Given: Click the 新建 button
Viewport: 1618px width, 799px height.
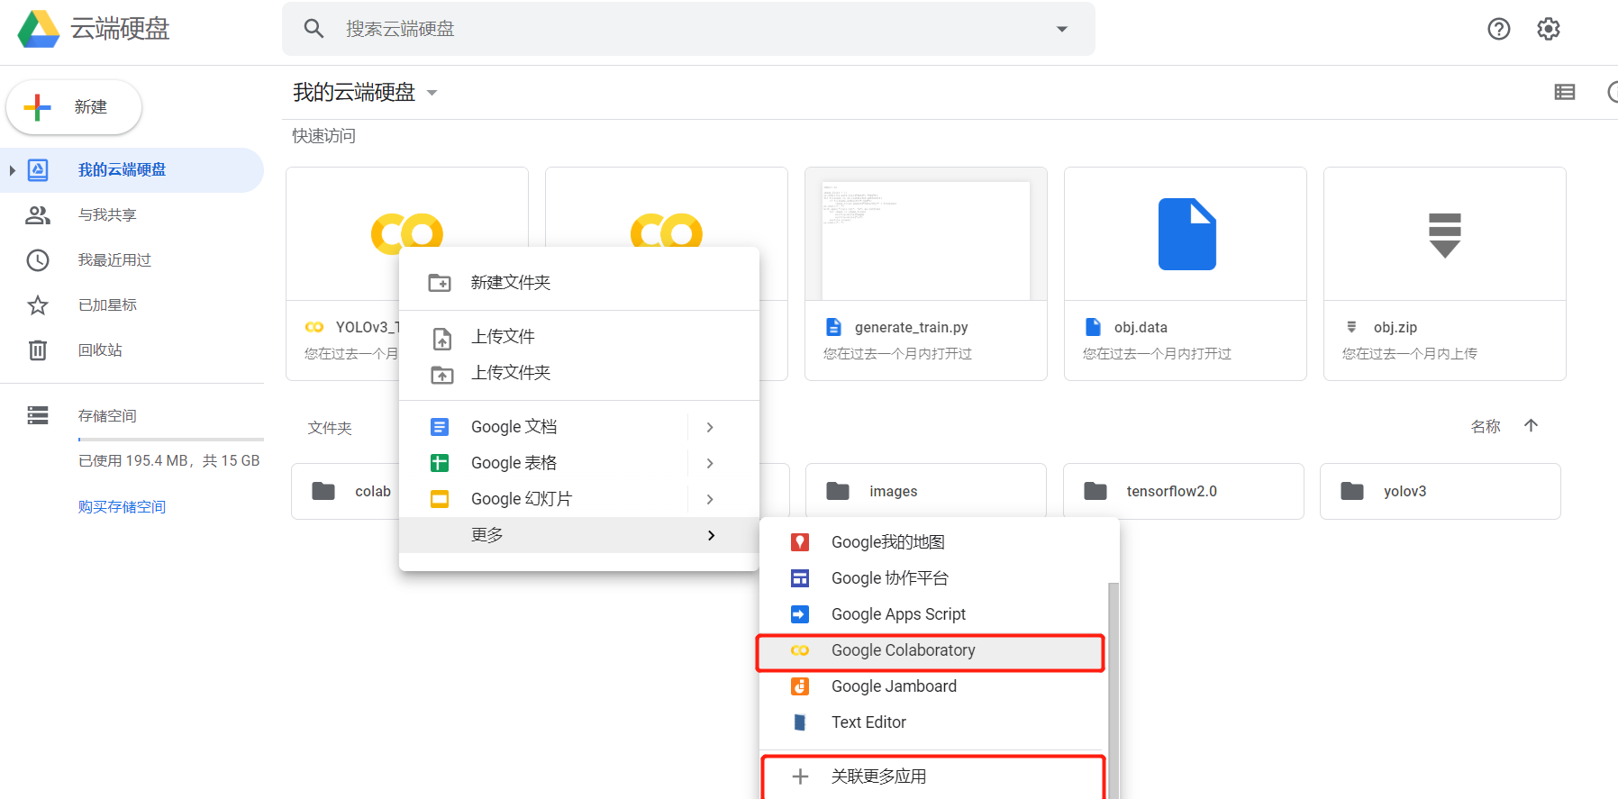Looking at the screenshot, I should point(74,107).
